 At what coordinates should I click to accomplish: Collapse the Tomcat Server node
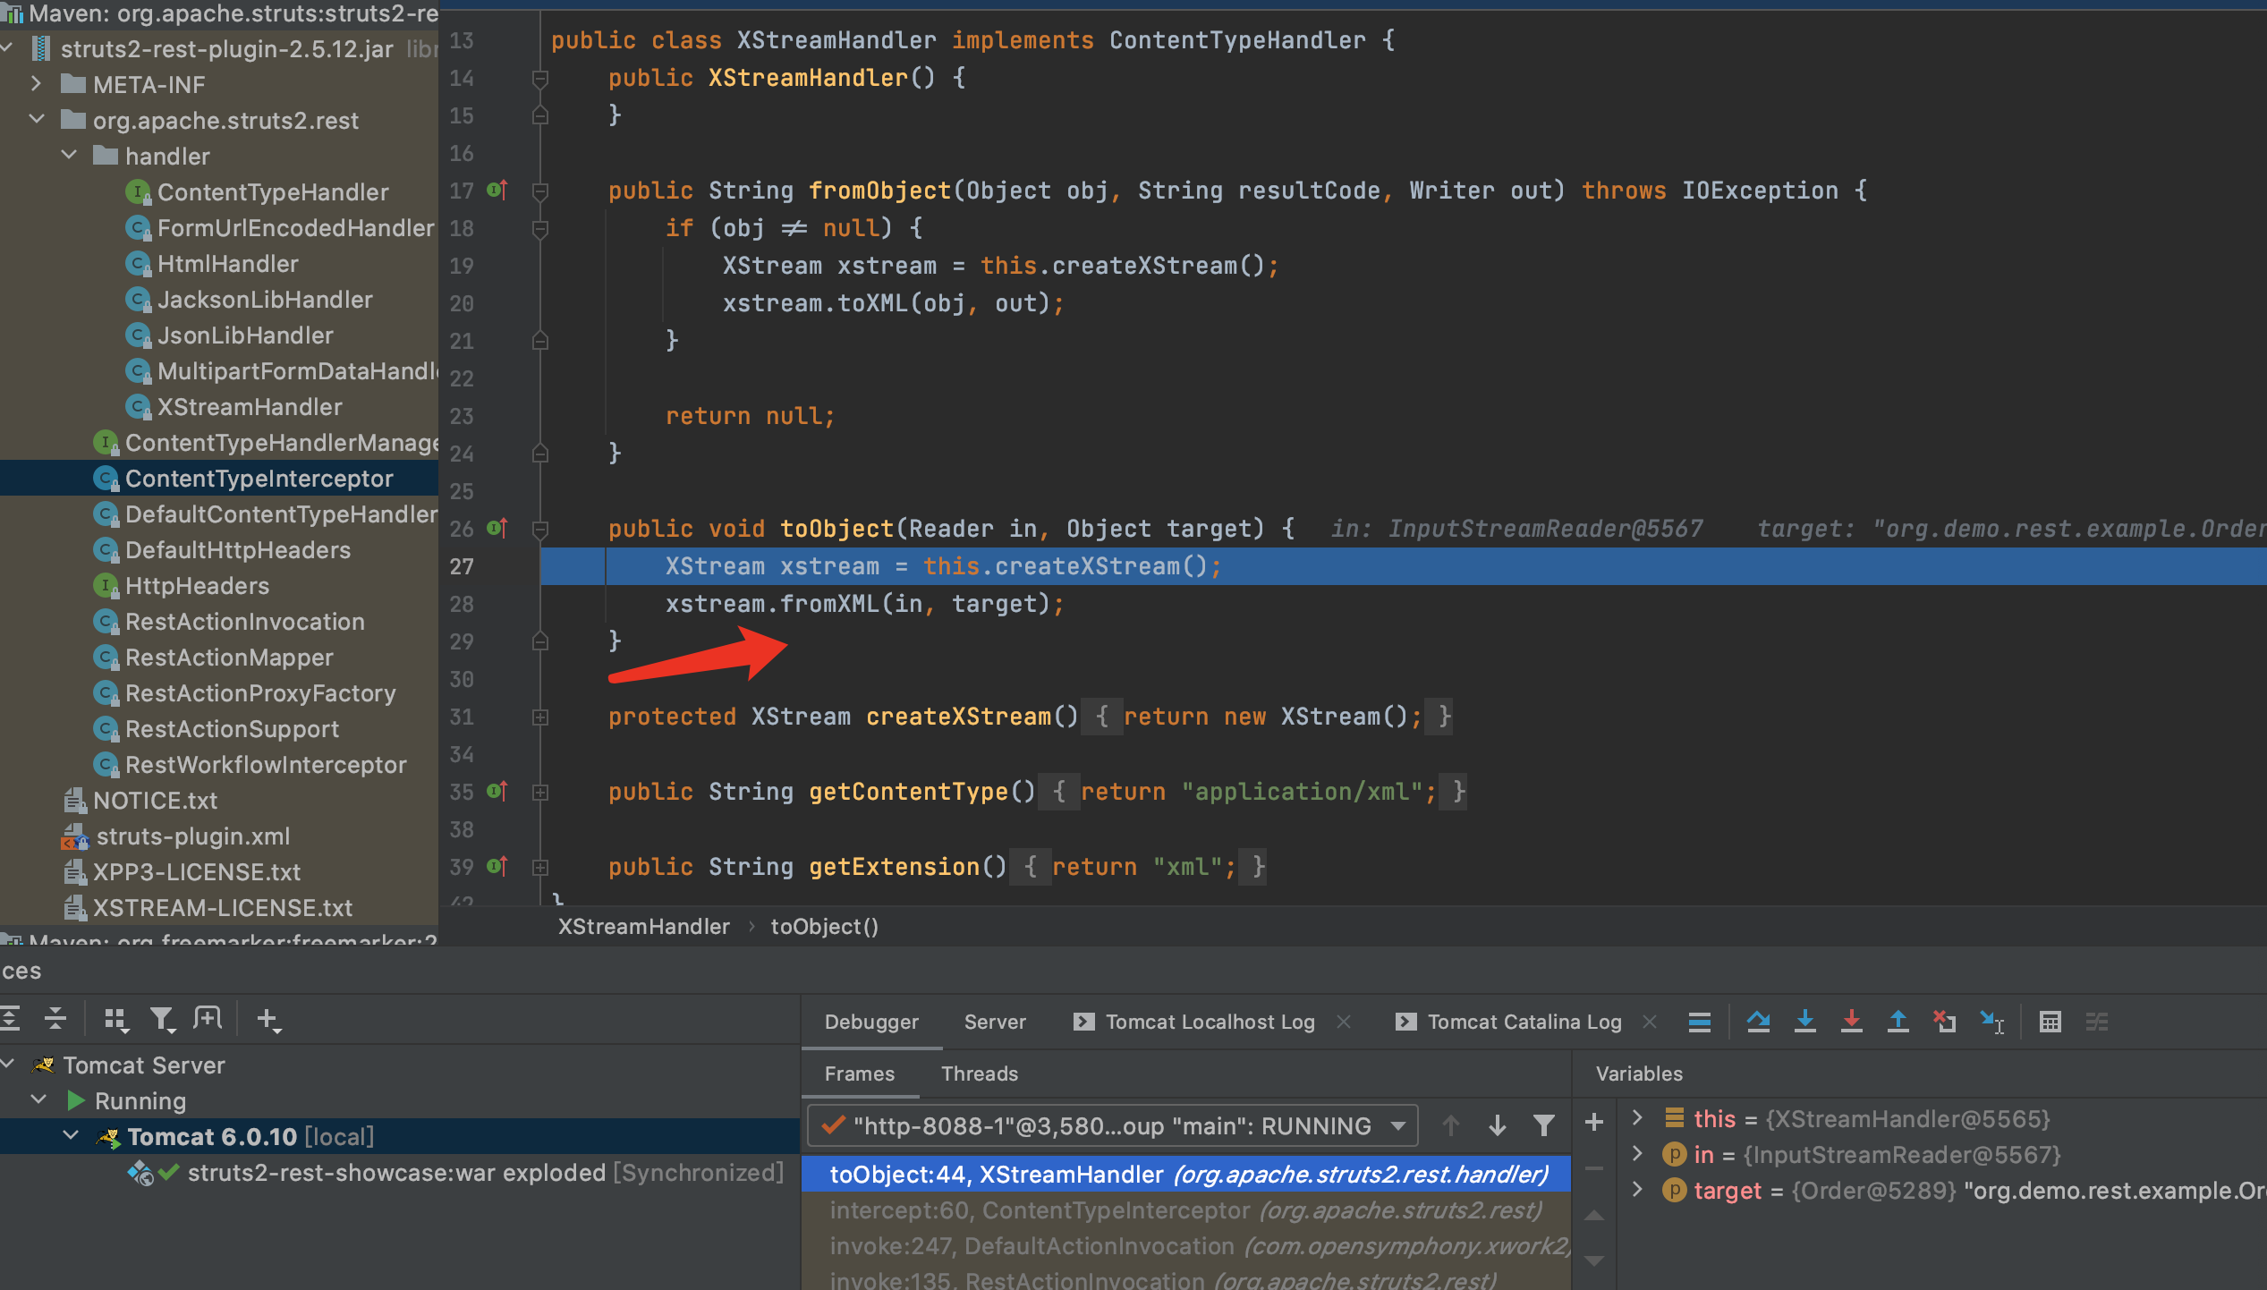point(9,1065)
